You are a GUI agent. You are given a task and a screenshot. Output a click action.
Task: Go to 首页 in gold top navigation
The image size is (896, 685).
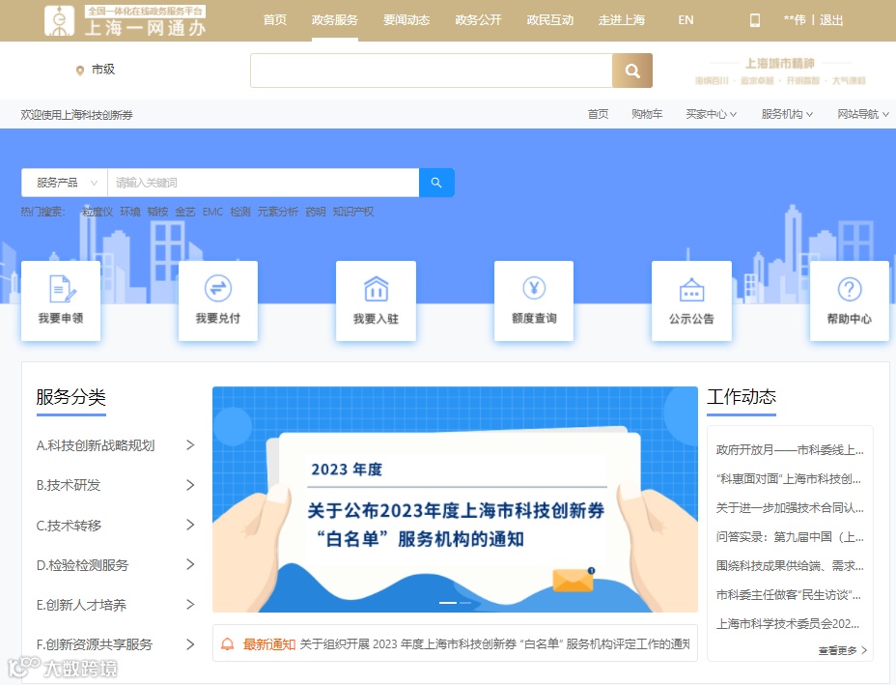pos(275,20)
